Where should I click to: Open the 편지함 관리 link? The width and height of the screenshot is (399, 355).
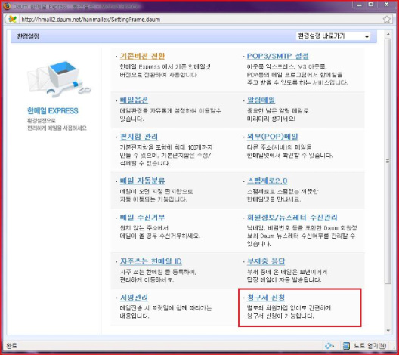pyautogui.click(x=139, y=137)
